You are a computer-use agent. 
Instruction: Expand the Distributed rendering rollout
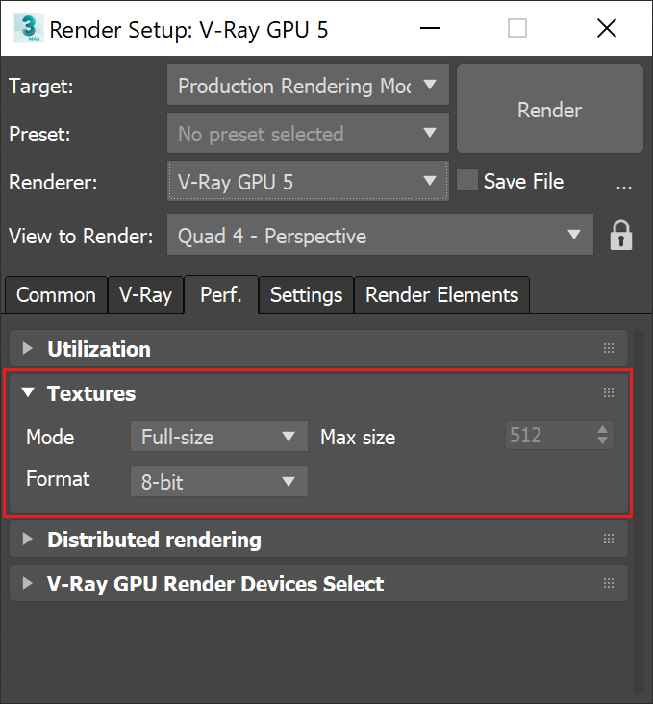[28, 539]
